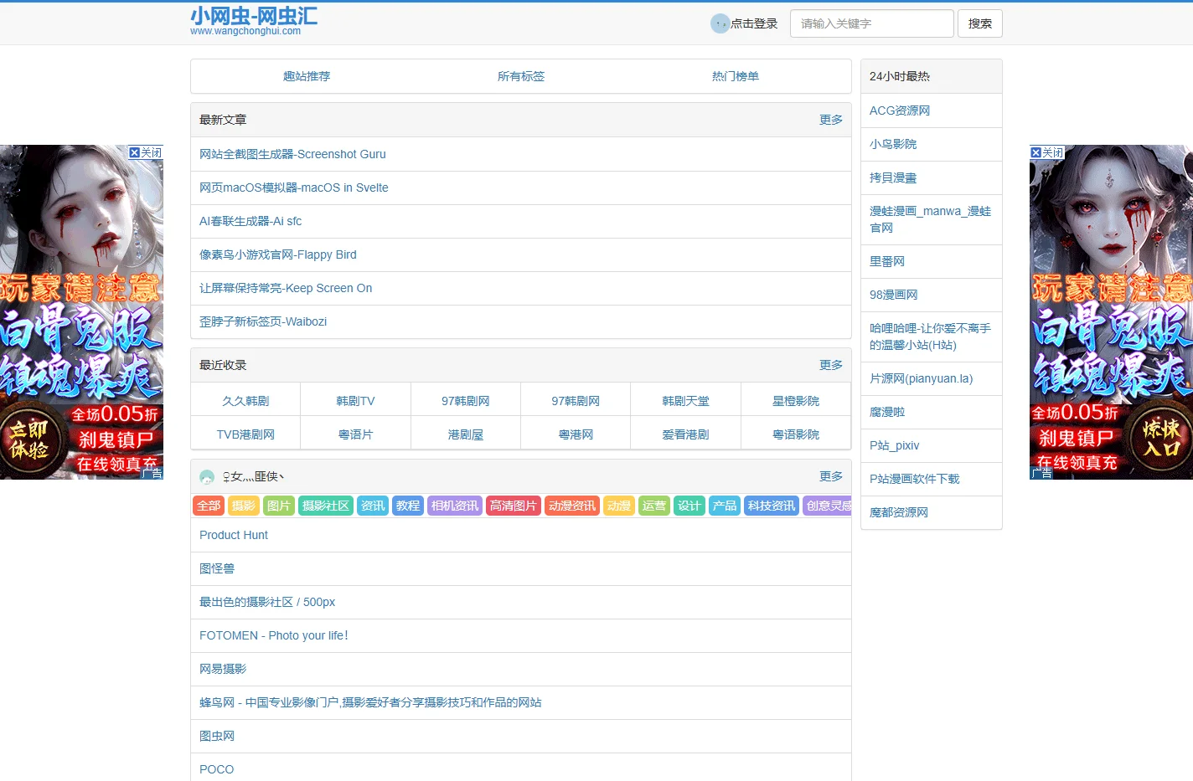Select the 运营 tag
This screenshot has height=781, width=1193.
click(x=654, y=506)
